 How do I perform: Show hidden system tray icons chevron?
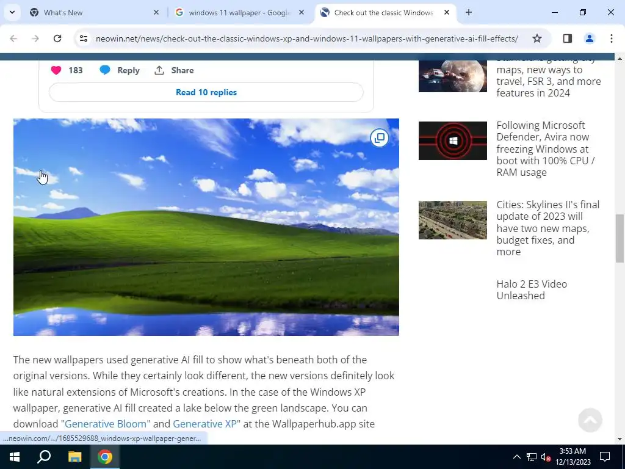tap(516, 457)
